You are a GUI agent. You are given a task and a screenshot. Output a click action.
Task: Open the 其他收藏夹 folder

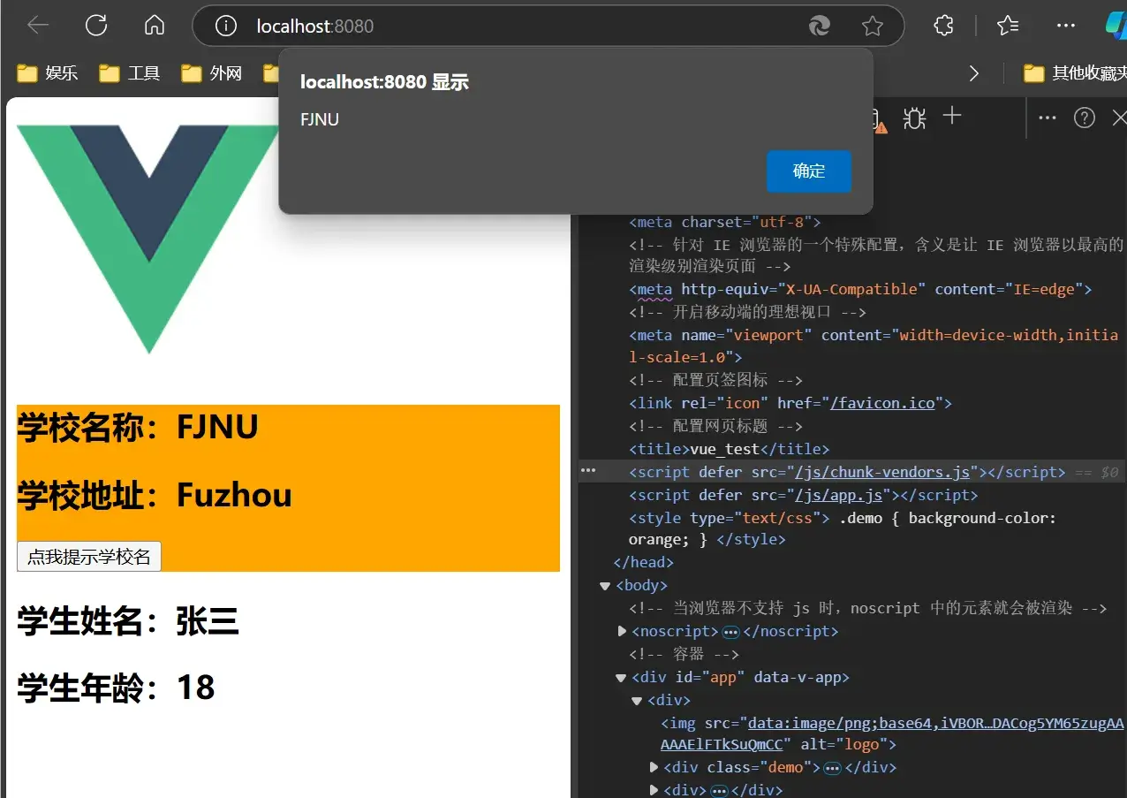pos(1075,72)
